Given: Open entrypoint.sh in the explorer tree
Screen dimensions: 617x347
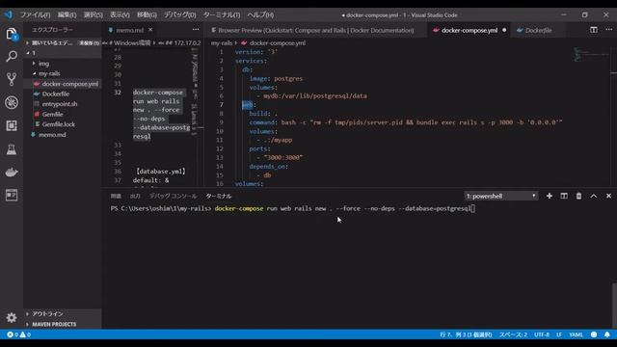Looking at the screenshot, I should tap(62, 104).
